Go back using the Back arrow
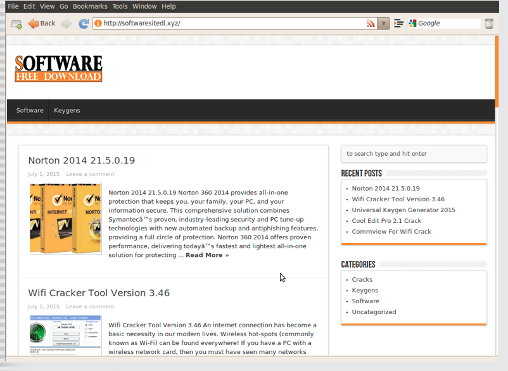Screen dimensions: 508x371 pyautogui.click(x=42, y=23)
